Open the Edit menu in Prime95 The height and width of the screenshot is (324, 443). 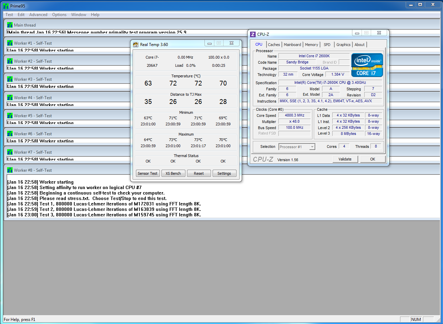(21, 15)
